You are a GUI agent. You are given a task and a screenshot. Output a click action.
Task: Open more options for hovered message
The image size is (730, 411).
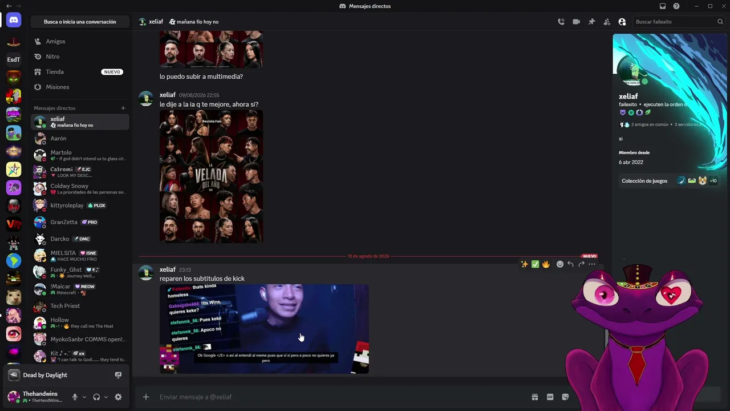(x=592, y=264)
